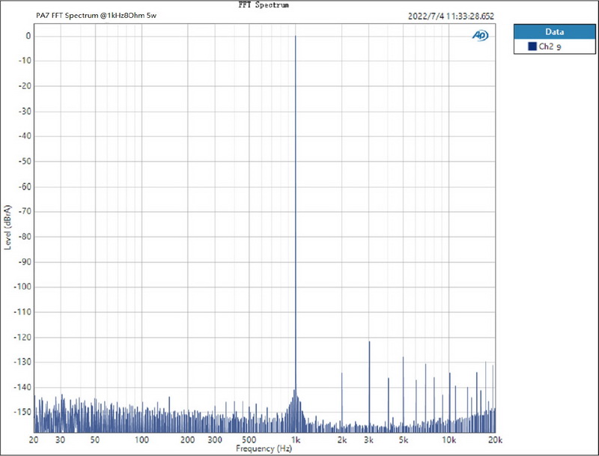The height and width of the screenshot is (456, 599).
Task: Click the -150 tick label on the level axis
Action: (x=22, y=412)
